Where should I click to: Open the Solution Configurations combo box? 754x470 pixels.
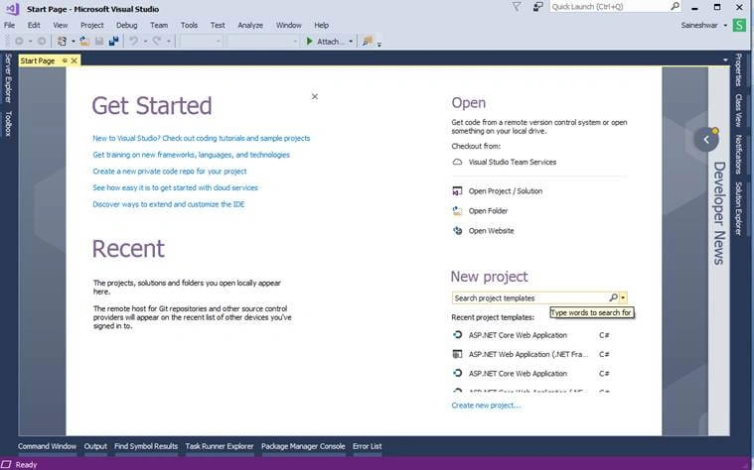(201, 42)
